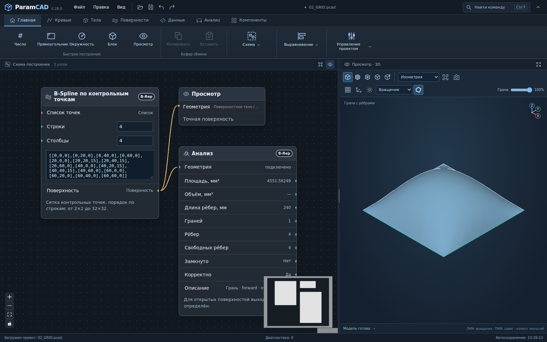Select the Окружность tool

(82, 39)
